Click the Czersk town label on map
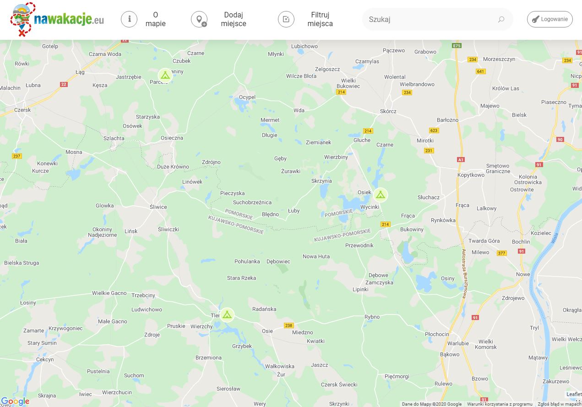582x407 pixels. click(x=22, y=110)
